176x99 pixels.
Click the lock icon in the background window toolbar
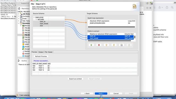pos(159,7)
